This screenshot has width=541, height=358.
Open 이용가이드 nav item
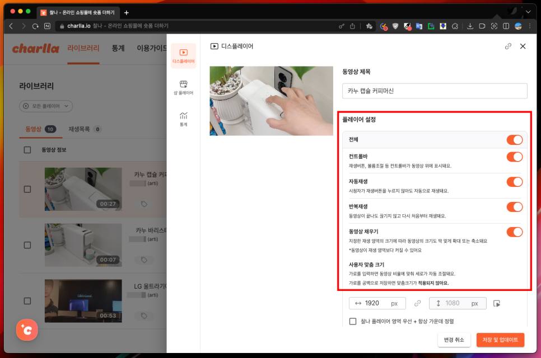[x=152, y=48]
